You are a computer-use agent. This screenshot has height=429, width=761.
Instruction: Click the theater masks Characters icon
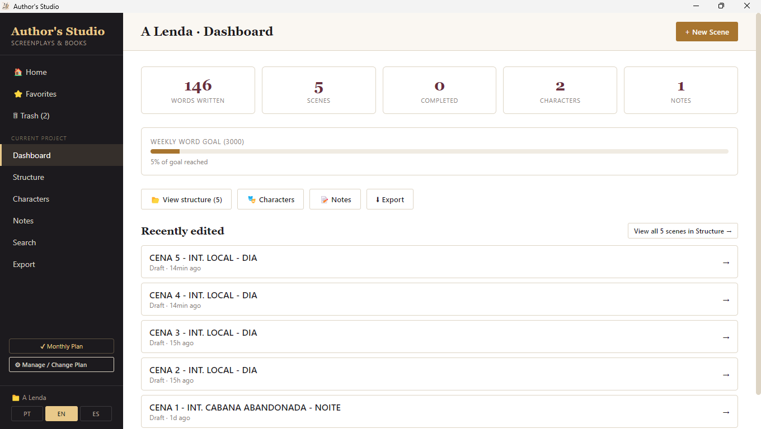tap(251, 199)
